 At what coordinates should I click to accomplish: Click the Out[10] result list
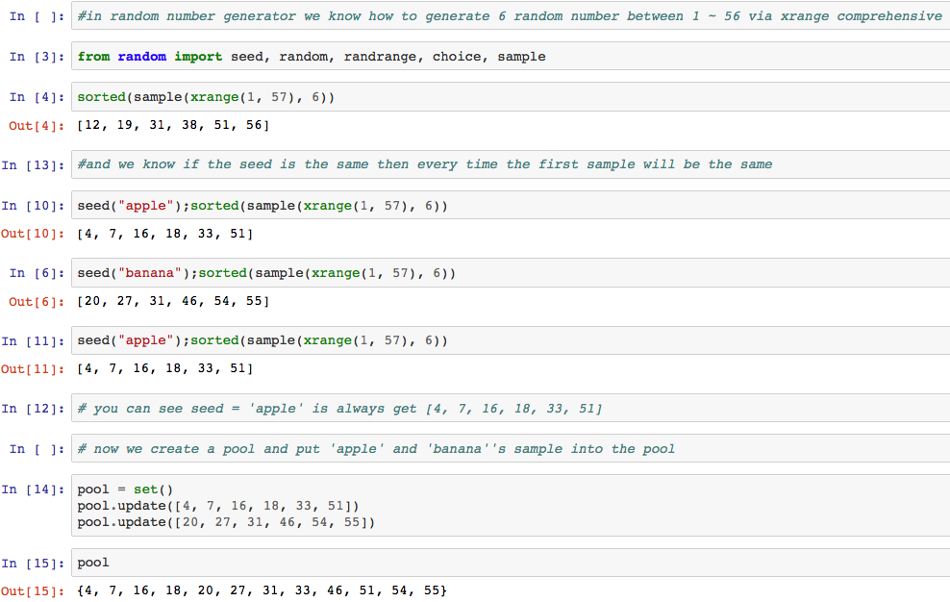click(x=164, y=234)
